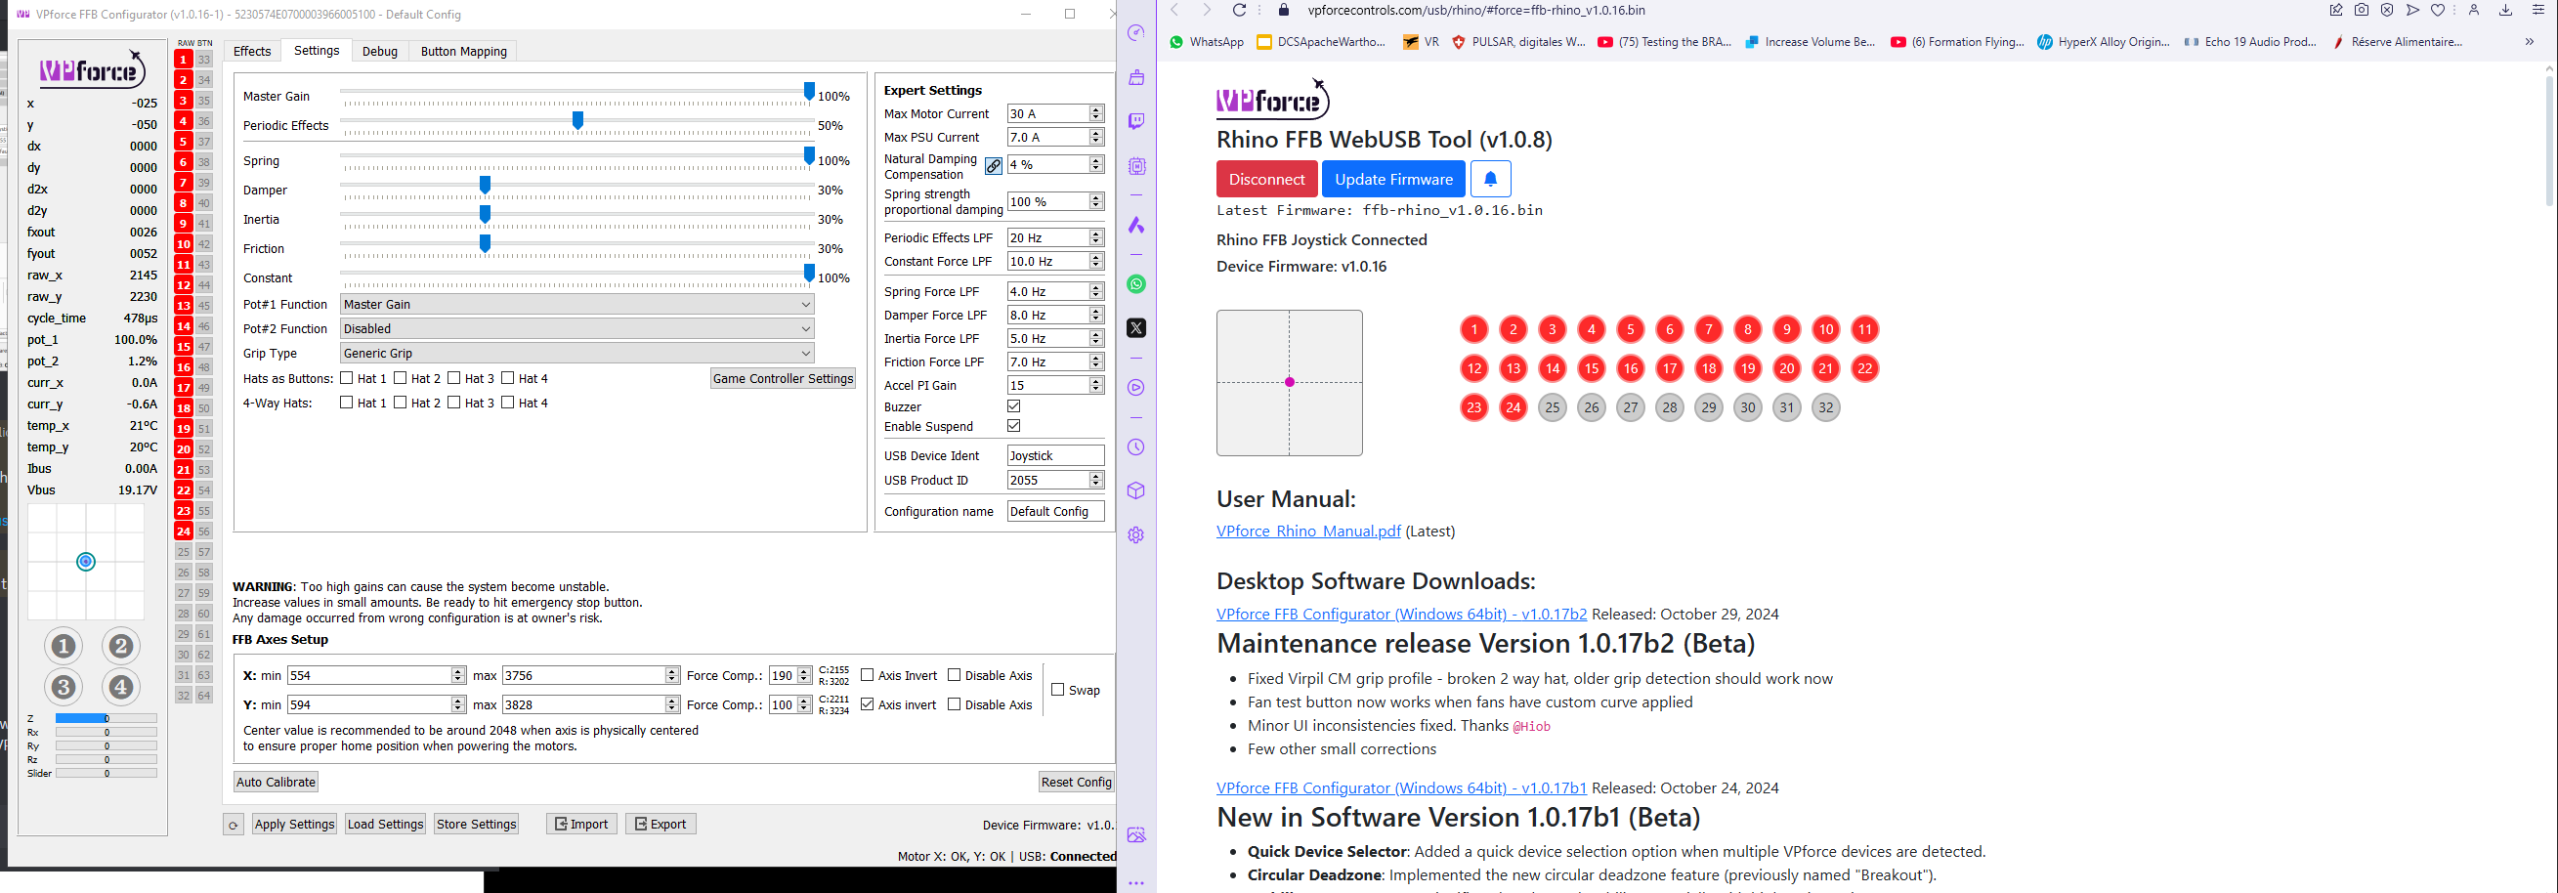Viewport: 2558px width, 893px height.
Task: Open the browser downloads icon
Action: [x=2505, y=10]
